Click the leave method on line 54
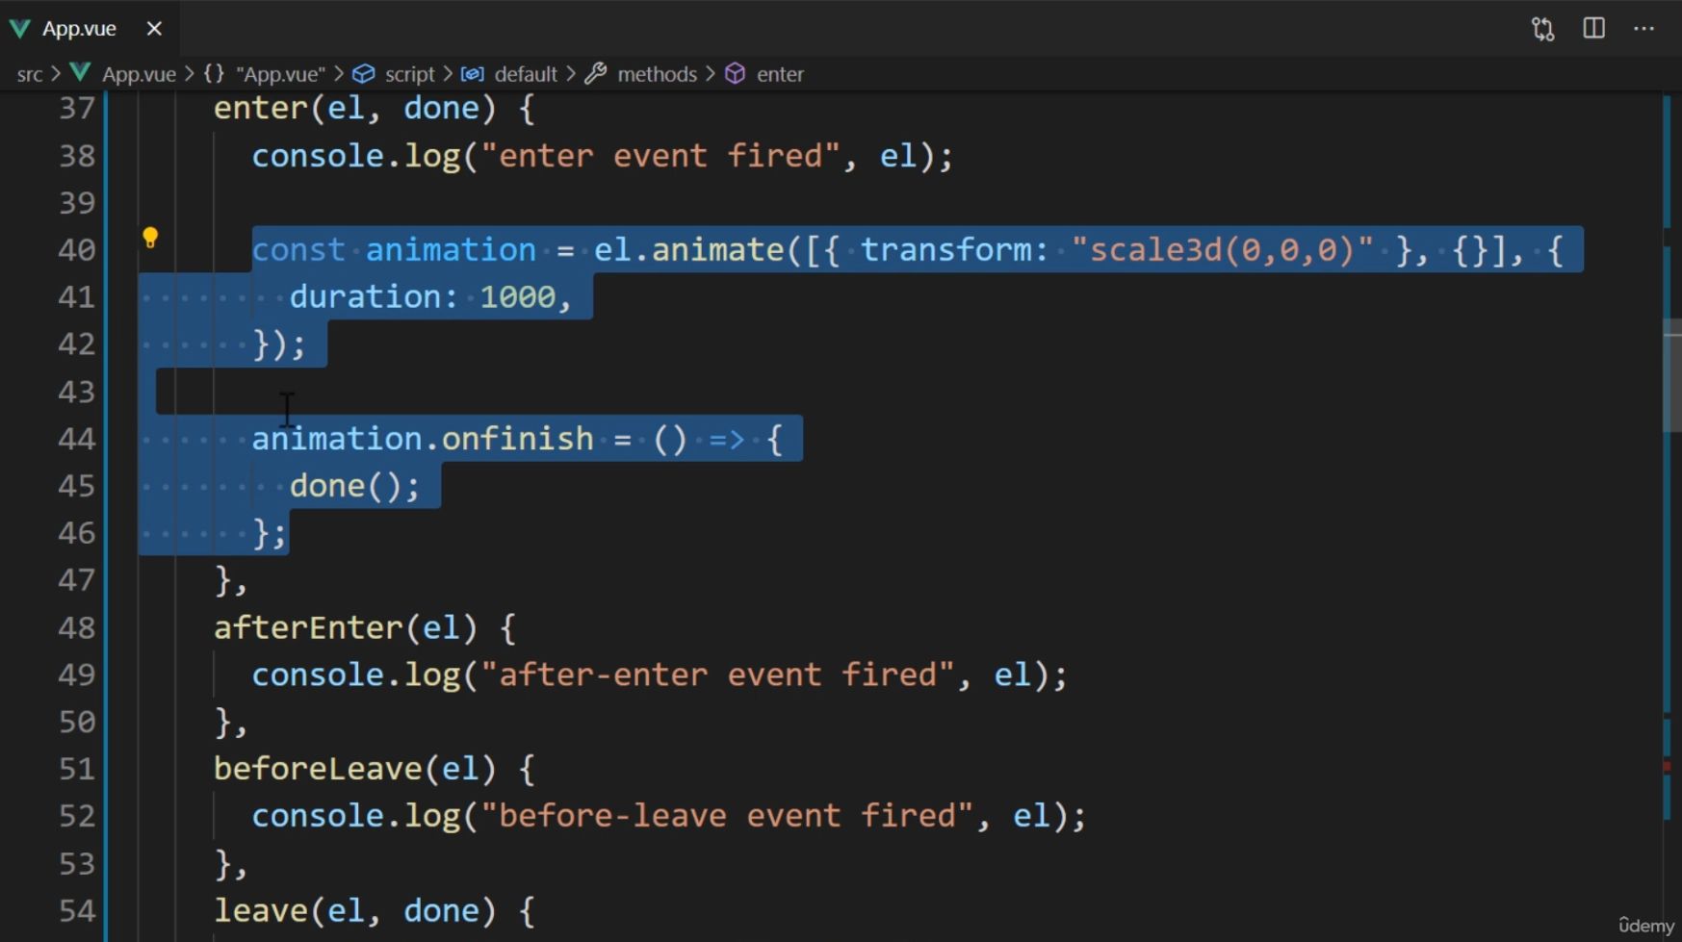1682x942 pixels. 261,911
